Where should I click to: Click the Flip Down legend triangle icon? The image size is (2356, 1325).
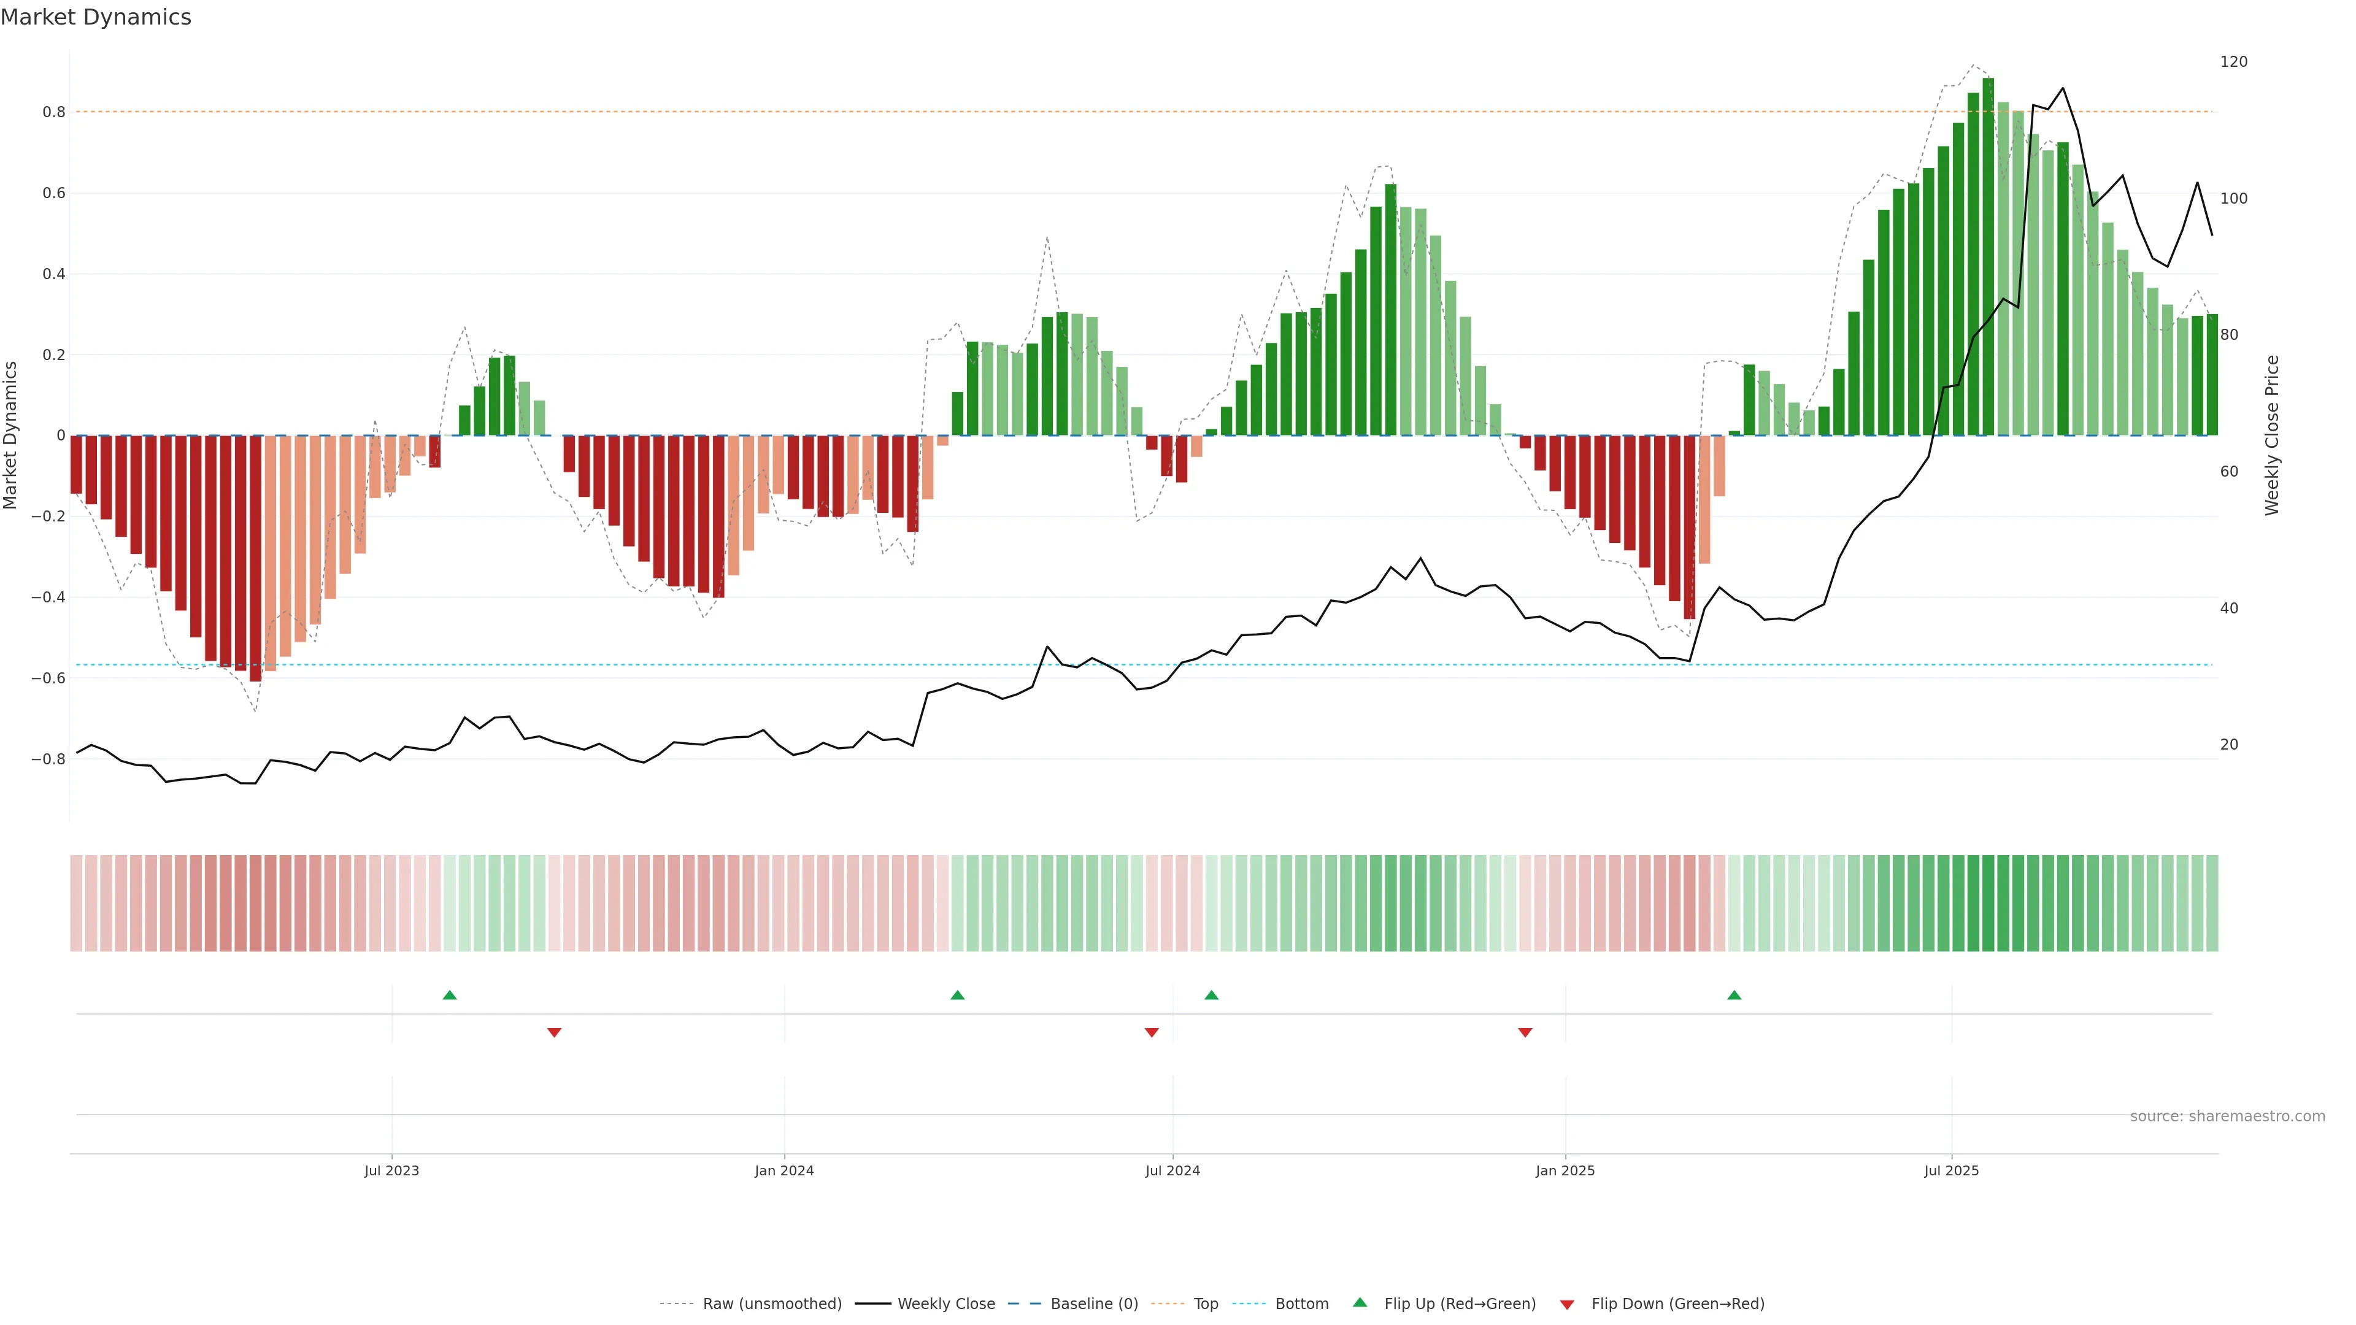point(1567,1304)
